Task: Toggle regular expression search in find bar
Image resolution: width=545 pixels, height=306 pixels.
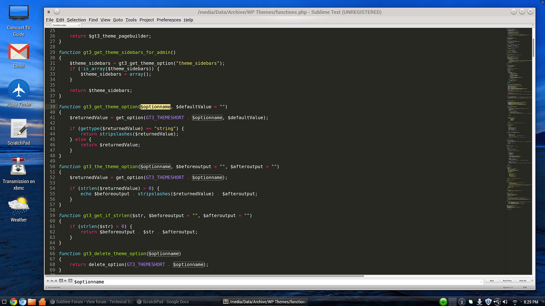Action: 48,281
